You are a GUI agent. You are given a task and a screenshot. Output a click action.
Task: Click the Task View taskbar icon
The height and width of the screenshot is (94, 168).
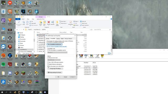(x=10, y=92)
